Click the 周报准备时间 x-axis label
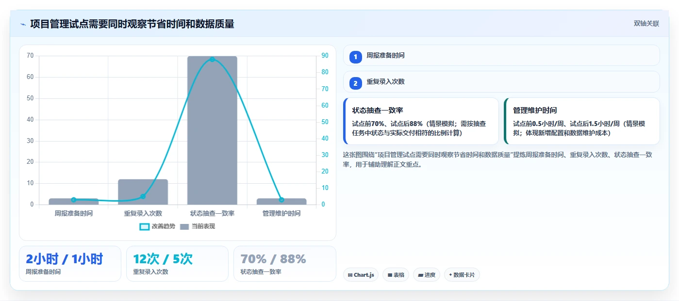679x301 pixels. (74, 213)
